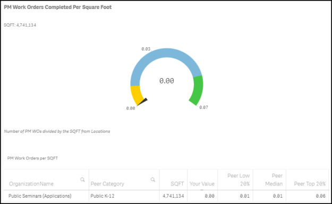The height and width of the screenshot is (204, 332).
Task: Click the gauge maximum label 0.07
Action: (203, 107)
